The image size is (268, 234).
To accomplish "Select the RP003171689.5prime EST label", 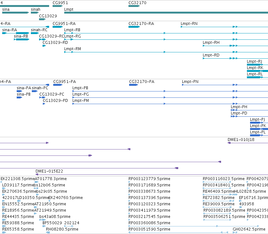I will [x=149, y=185].
